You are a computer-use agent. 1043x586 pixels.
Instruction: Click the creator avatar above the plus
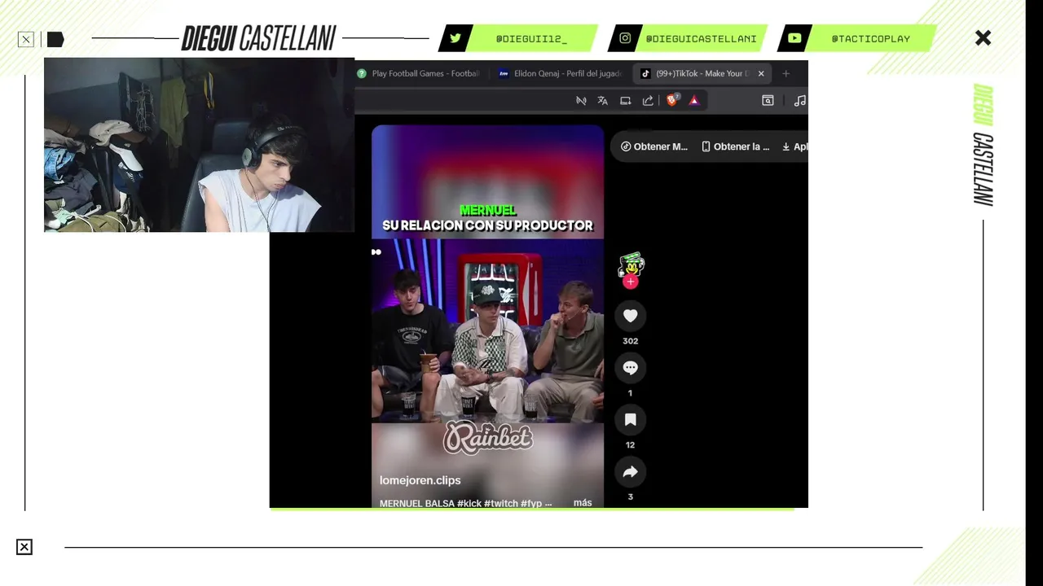coord(631,265)
